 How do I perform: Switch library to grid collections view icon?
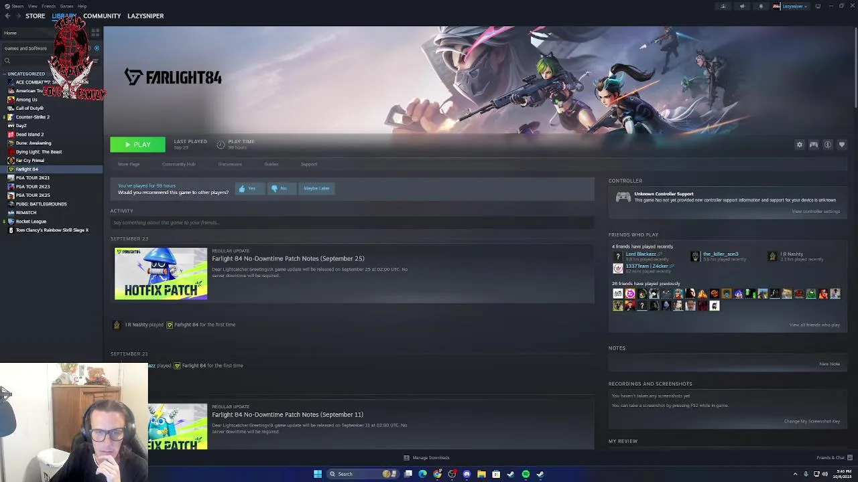pos(96,32)
